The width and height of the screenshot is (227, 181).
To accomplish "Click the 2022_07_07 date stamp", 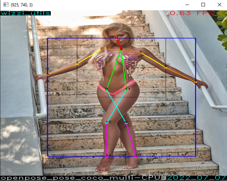I will [196, 178].
